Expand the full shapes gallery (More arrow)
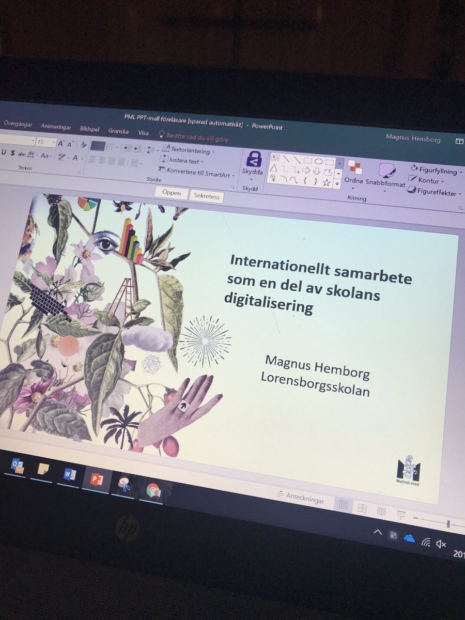465x620 pixels. pyautogui.click(x=337, y=183)
